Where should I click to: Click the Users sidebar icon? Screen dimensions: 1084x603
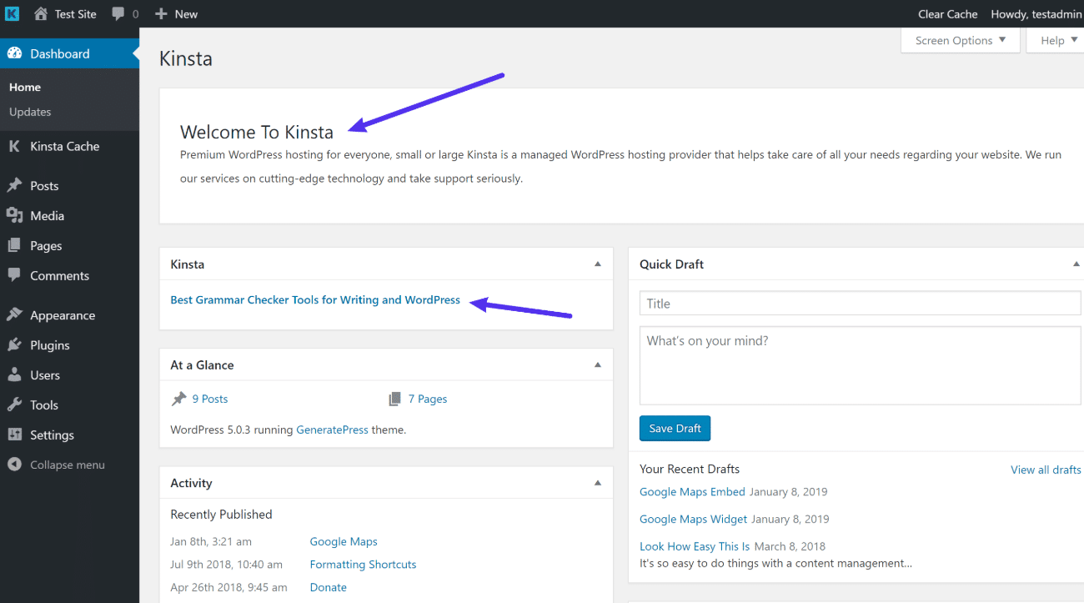pyautogui.click(x=17, y=374)
